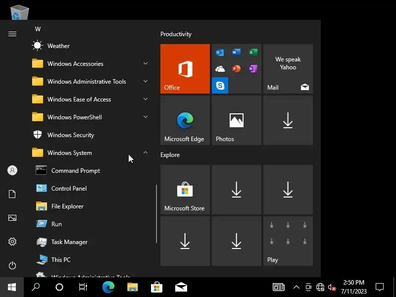
Task: Open File Explorer from the taskbar
Action: click(133, 287)
